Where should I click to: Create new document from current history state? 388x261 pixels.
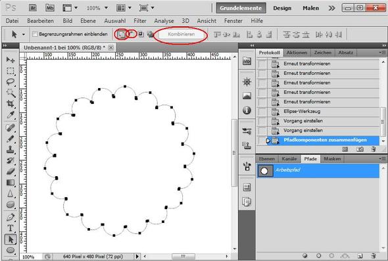click(345, 149)
